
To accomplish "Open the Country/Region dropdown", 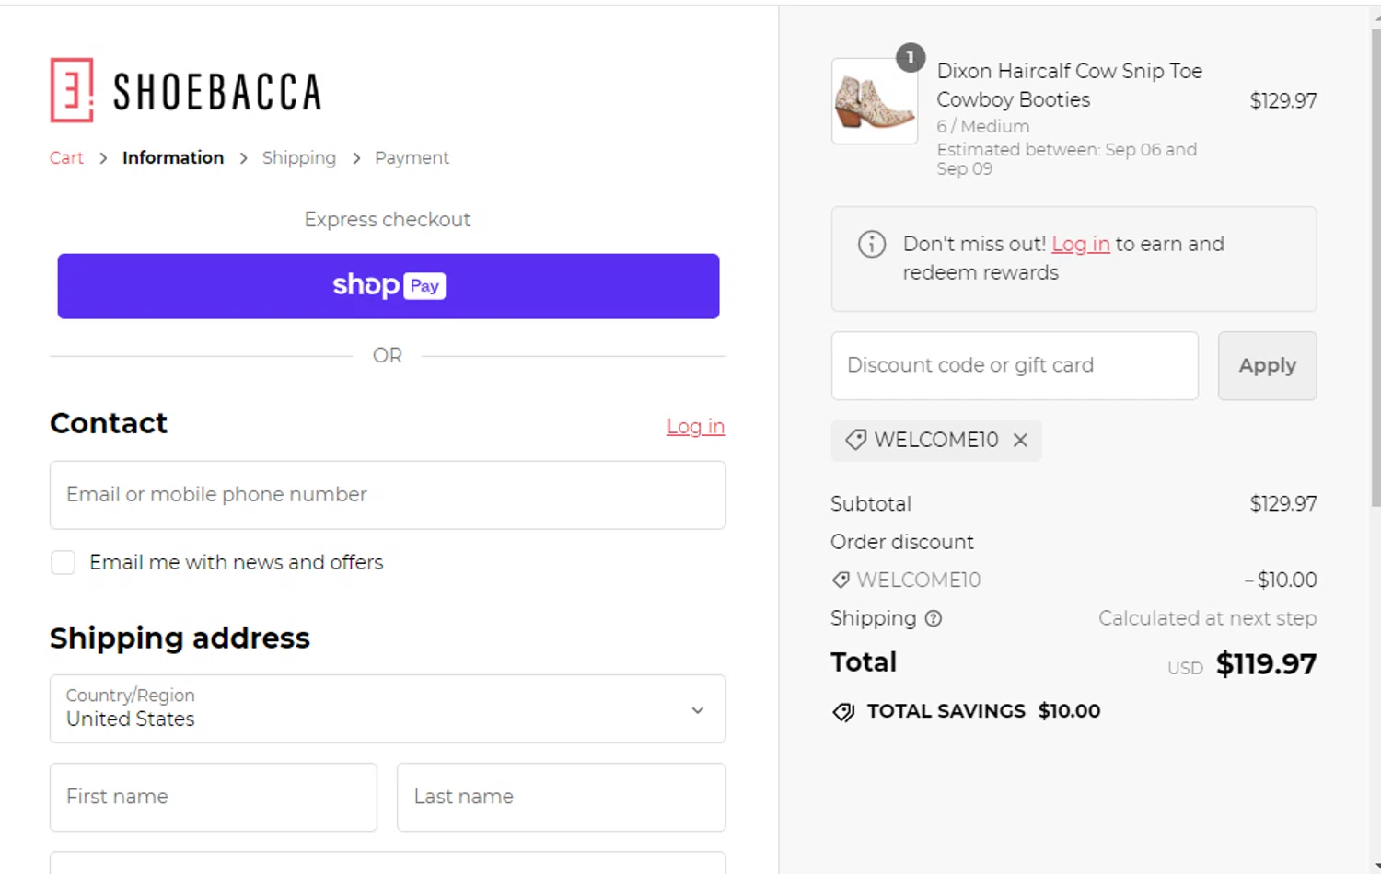I will pyautogui.click(x=388, y=708).
